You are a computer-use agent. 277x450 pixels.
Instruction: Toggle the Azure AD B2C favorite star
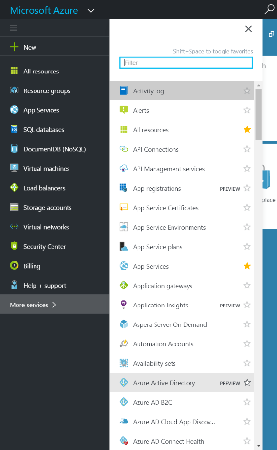247,402
